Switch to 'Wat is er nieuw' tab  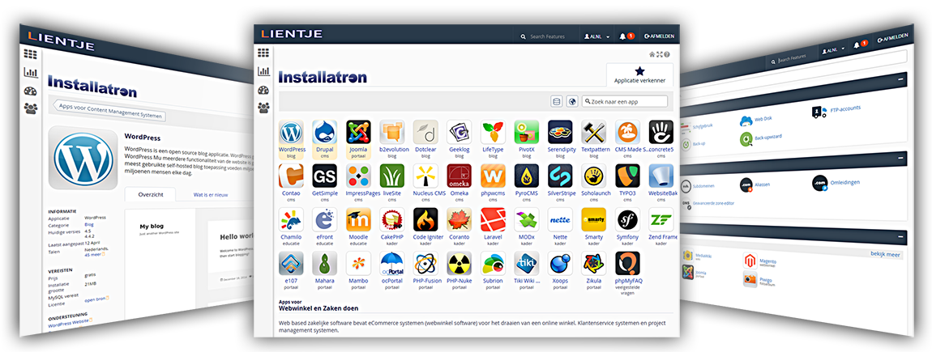coord(211,195)
